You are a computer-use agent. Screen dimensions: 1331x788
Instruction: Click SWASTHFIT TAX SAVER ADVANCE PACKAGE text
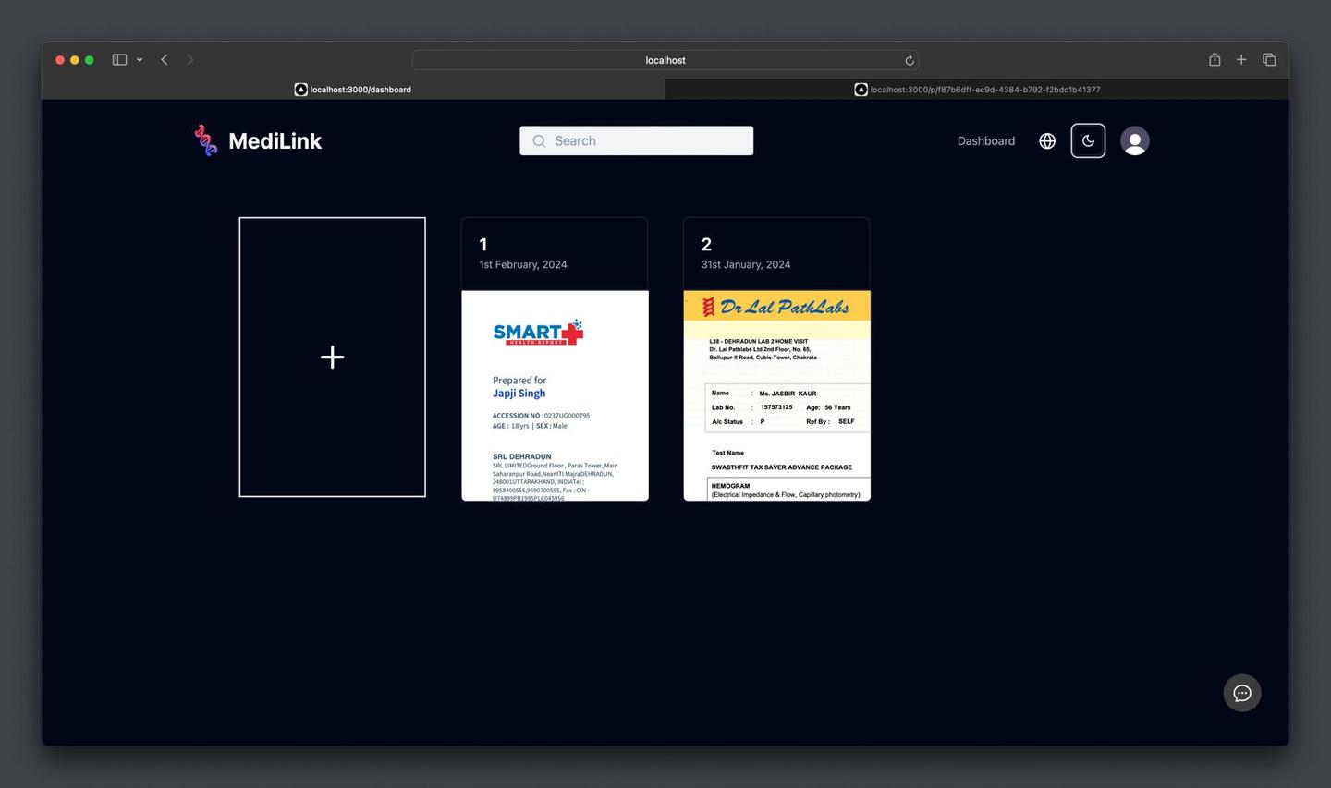click(x=781, y=467)
